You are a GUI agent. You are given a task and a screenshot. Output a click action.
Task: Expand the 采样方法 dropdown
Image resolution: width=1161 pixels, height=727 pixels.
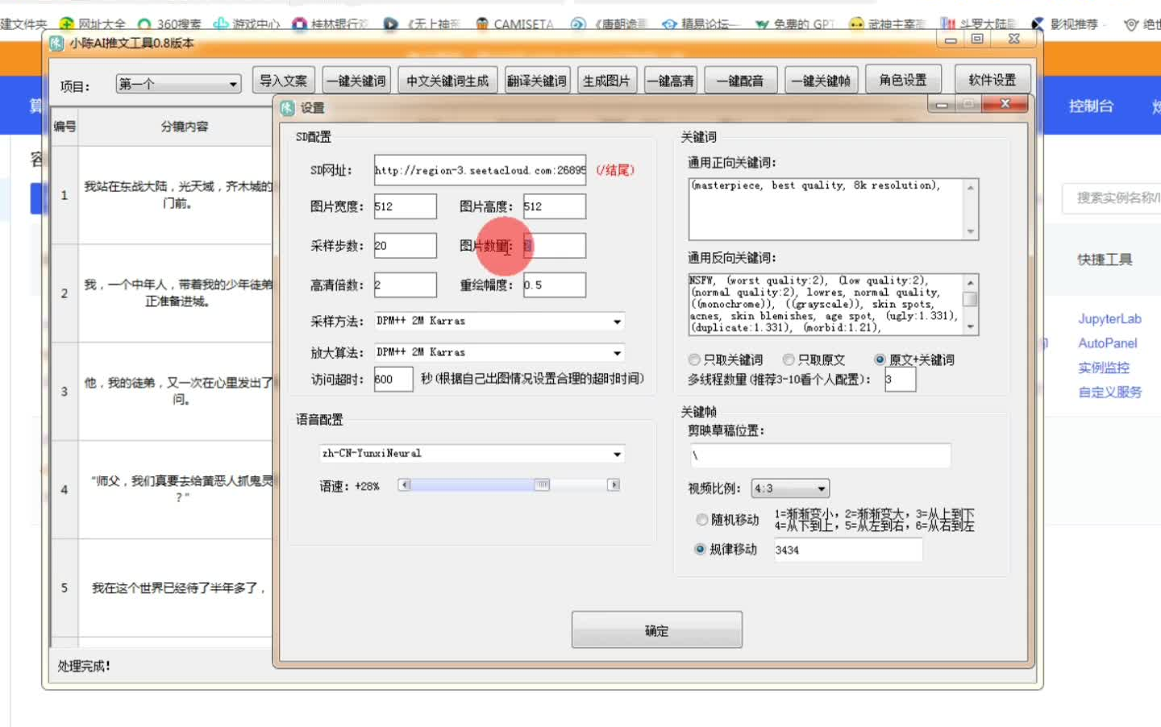tap(500, 321)
